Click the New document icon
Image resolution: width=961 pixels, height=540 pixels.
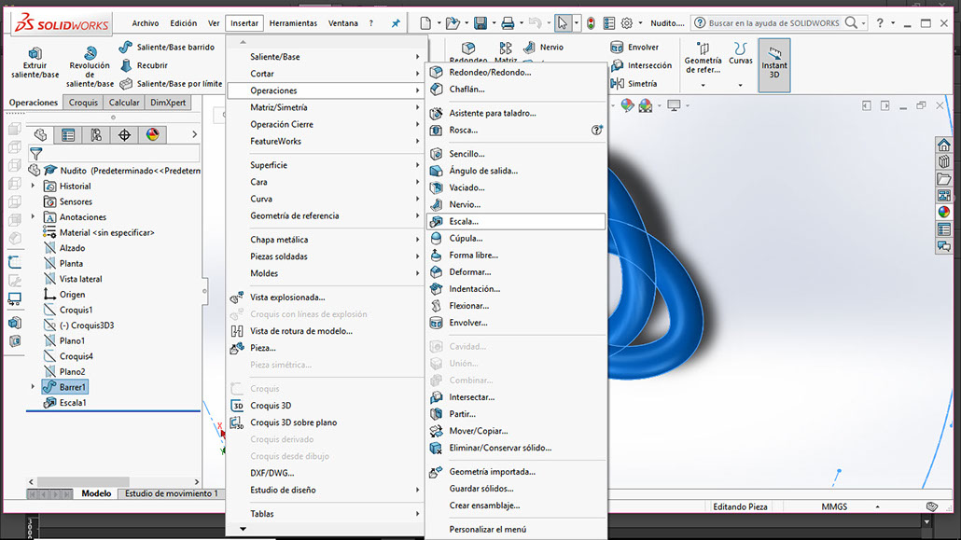click(425, 23)
